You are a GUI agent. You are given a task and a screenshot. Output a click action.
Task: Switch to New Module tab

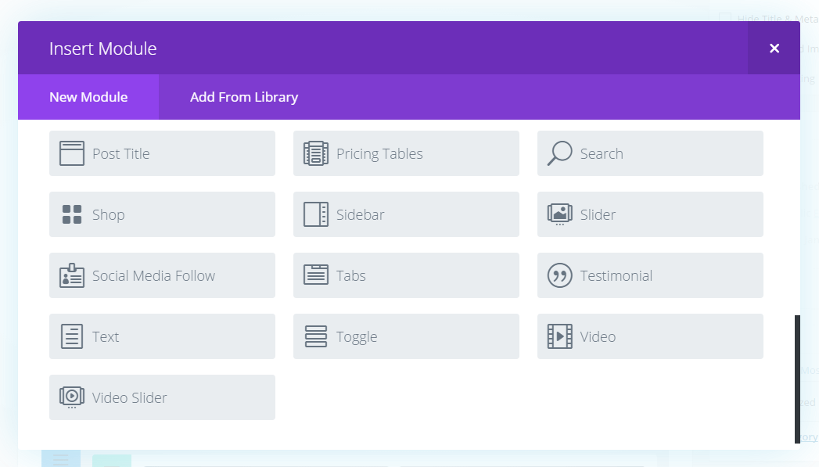click(88, 97)
